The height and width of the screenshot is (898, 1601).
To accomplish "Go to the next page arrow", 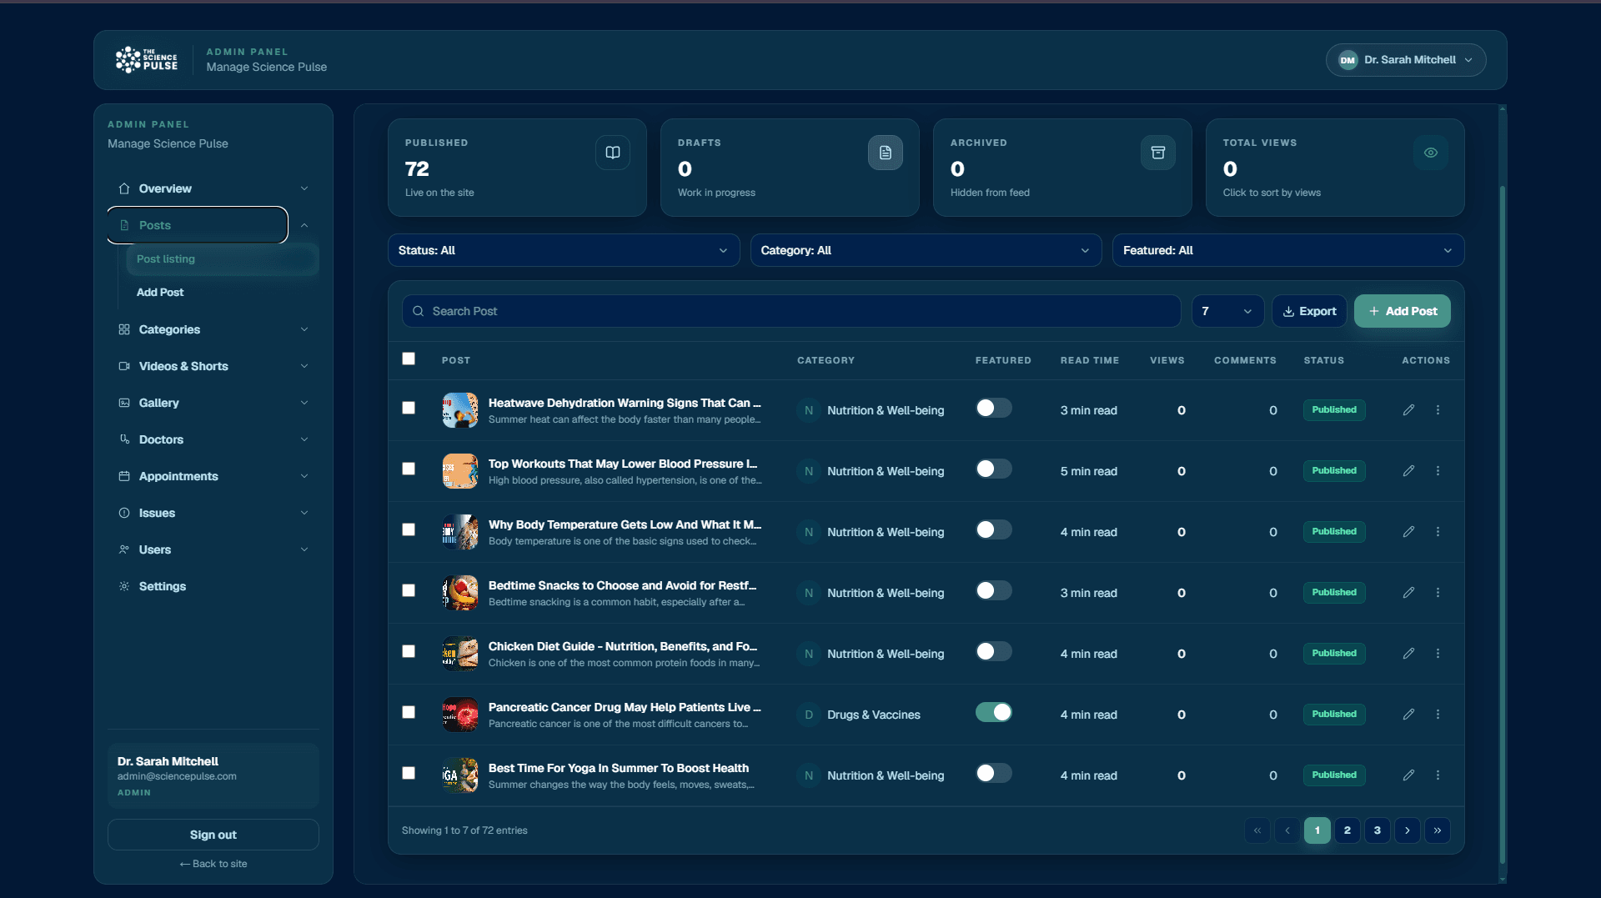I will pyautogui.click(x=1408, y=830).
